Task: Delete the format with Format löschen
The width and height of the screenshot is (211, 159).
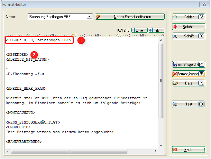Action: [x=188, y=74]
